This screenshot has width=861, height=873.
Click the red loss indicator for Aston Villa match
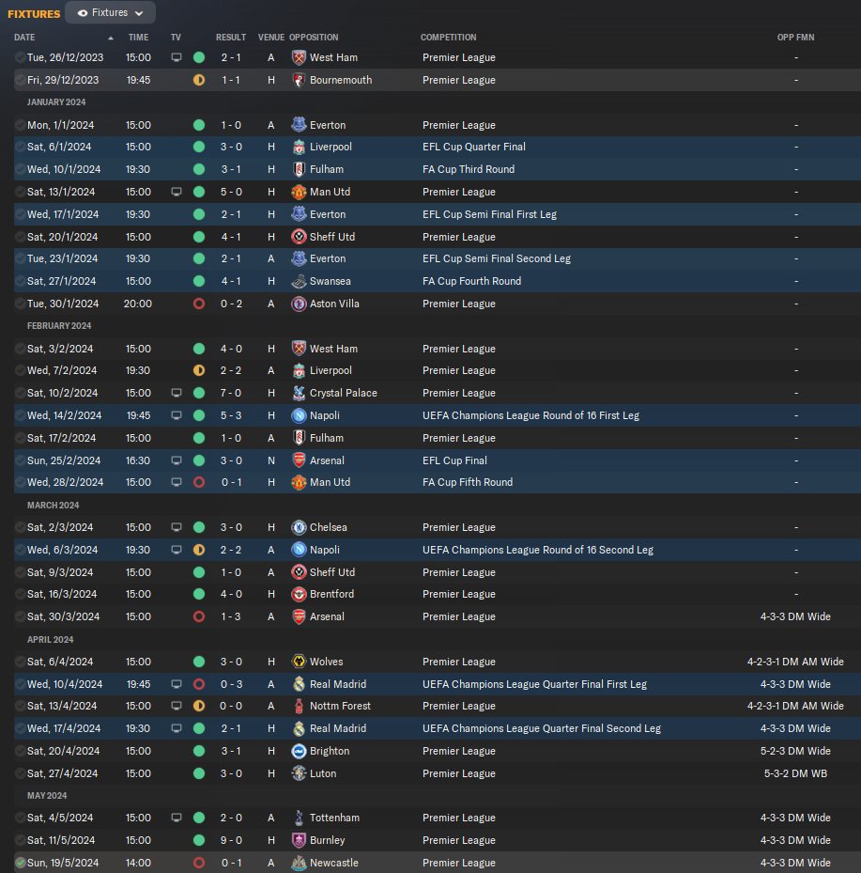click(x=198, y=304)
